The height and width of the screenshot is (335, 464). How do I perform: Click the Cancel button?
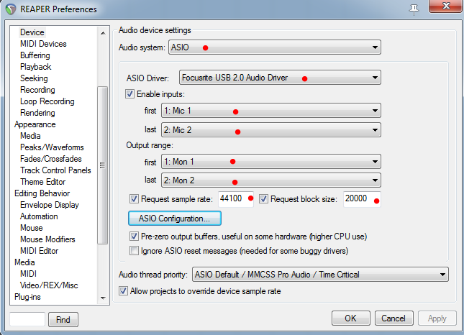tap(394, 318)
